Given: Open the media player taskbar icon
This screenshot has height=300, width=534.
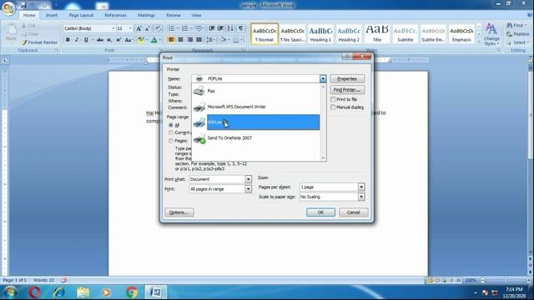Looking at the screenshot, I should 107,292.
